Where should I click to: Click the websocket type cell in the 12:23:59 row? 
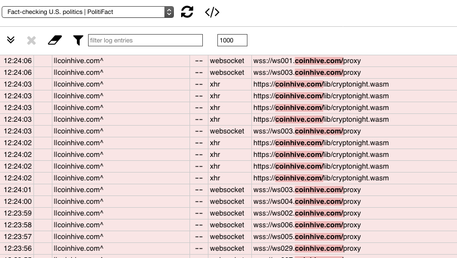[227, 213]
